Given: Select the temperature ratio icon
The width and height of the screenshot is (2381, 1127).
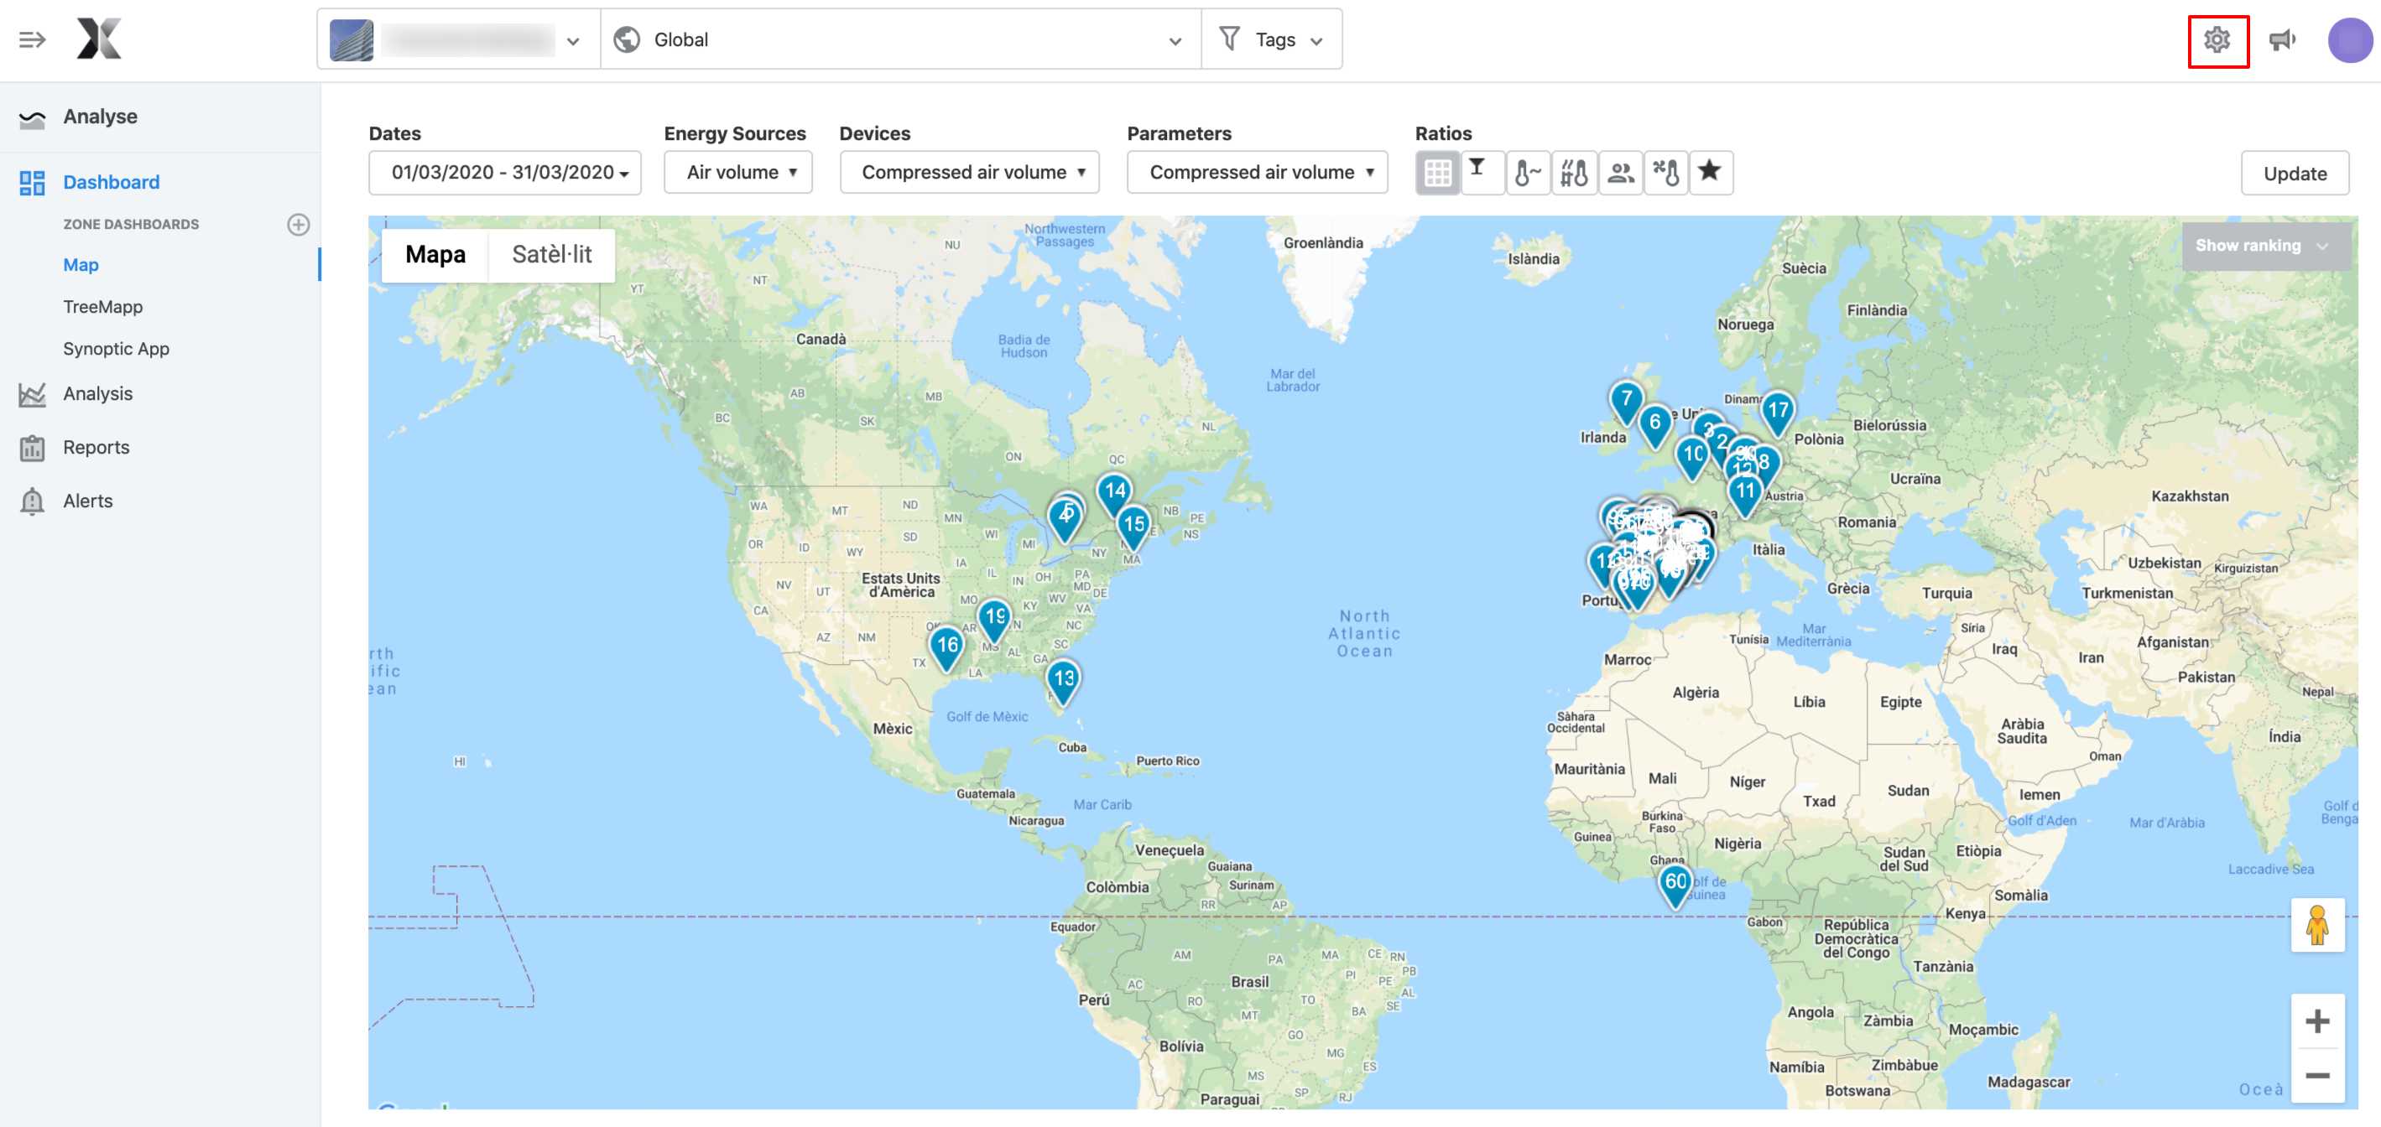Looking at the screenshot, I should [1528, 173].
